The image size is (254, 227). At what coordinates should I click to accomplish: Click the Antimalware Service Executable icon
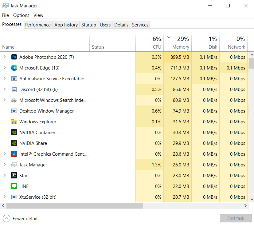14,79
